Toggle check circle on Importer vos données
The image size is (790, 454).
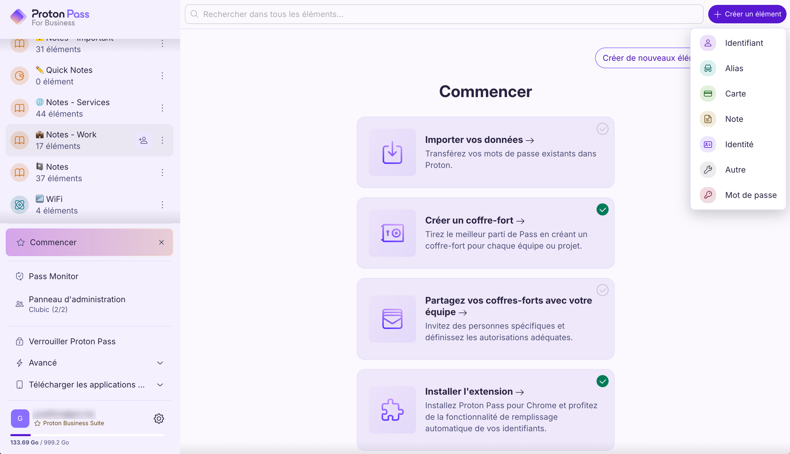[602, 129]
